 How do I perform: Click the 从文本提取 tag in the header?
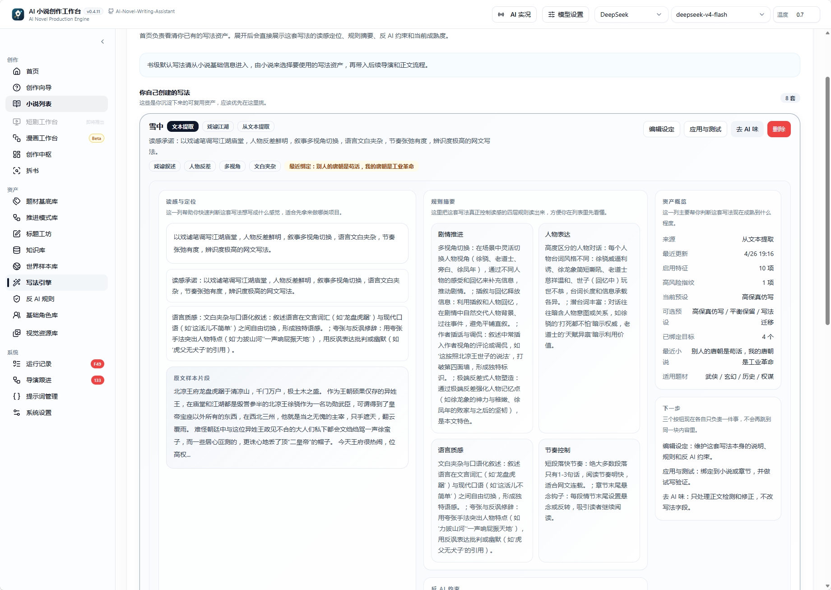[x=256, y=127]
